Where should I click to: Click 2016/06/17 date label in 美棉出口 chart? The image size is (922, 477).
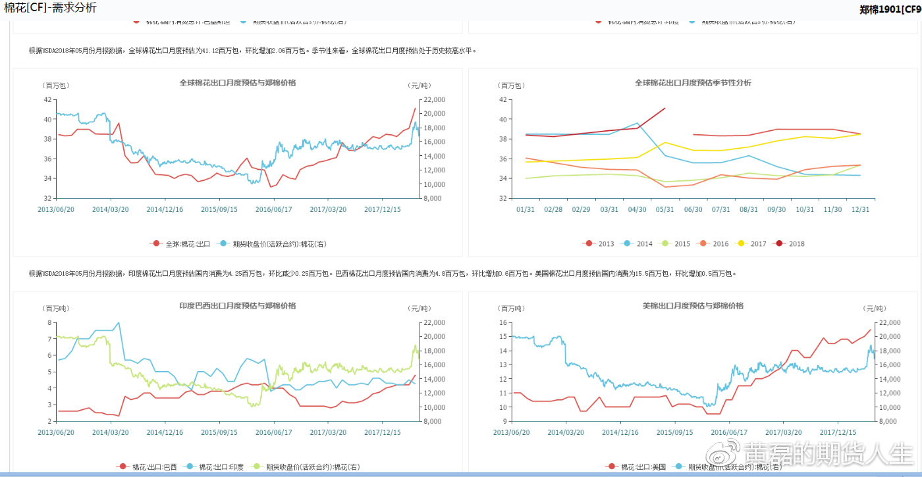[x=729, y=432]
